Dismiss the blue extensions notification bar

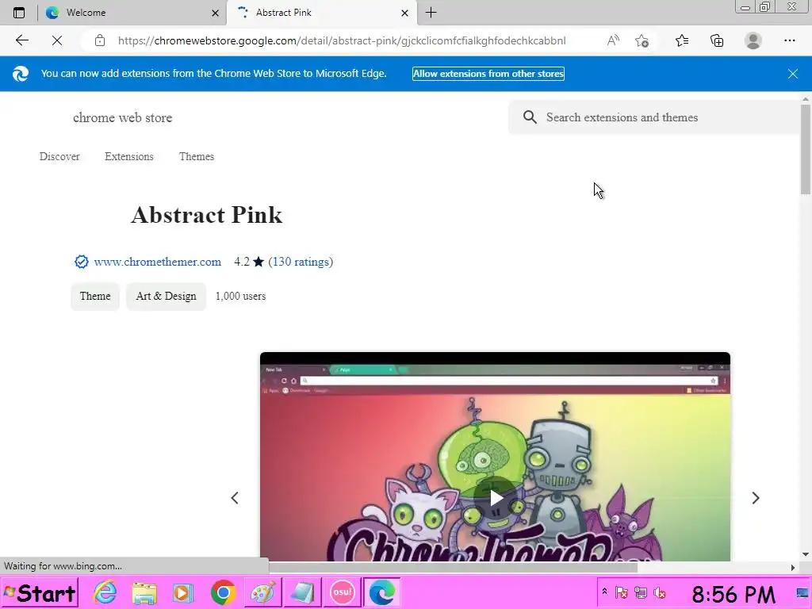[x=793, y=74]
